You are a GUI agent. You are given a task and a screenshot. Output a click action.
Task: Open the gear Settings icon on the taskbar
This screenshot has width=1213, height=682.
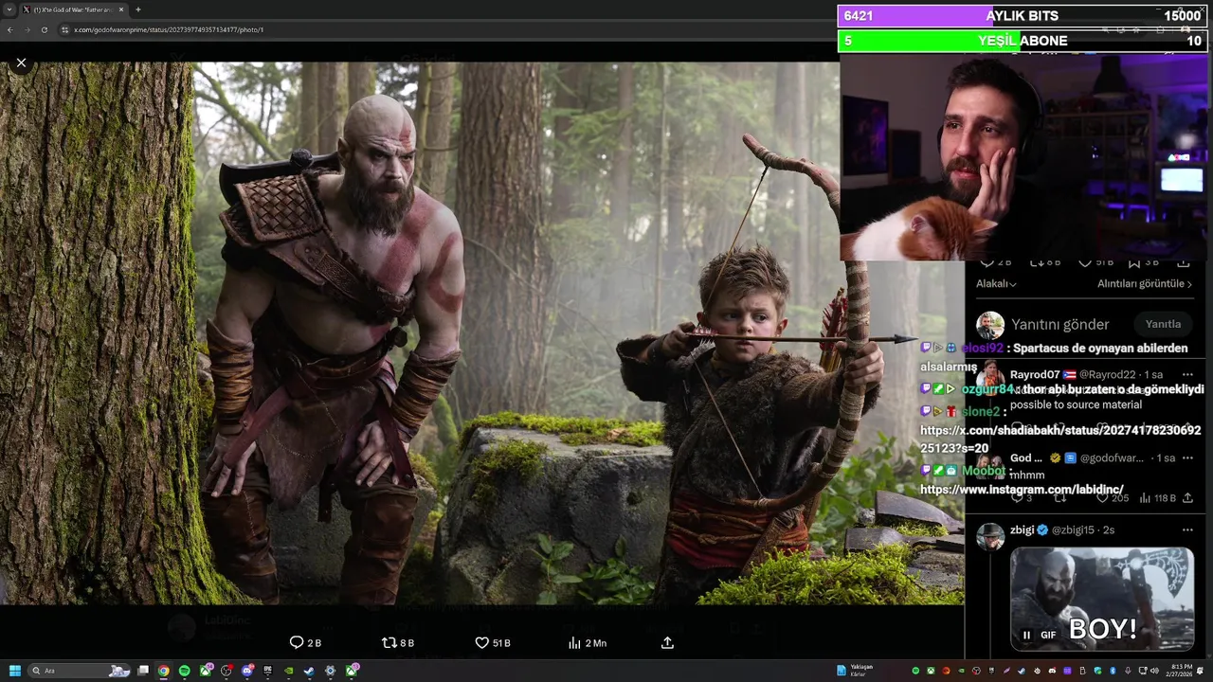pos(330,671)
